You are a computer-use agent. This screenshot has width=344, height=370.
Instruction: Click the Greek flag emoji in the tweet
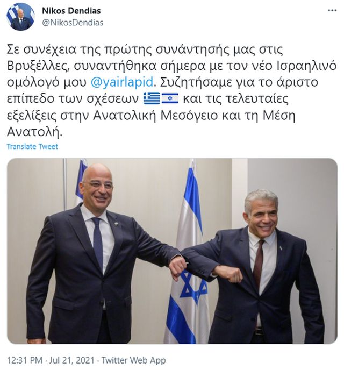click(152, 98)
